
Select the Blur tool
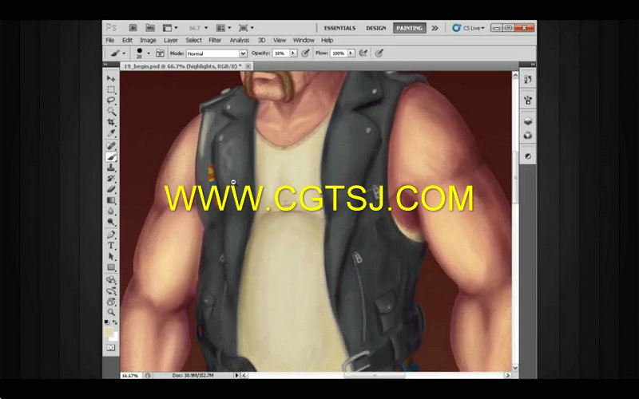[111, 211]
